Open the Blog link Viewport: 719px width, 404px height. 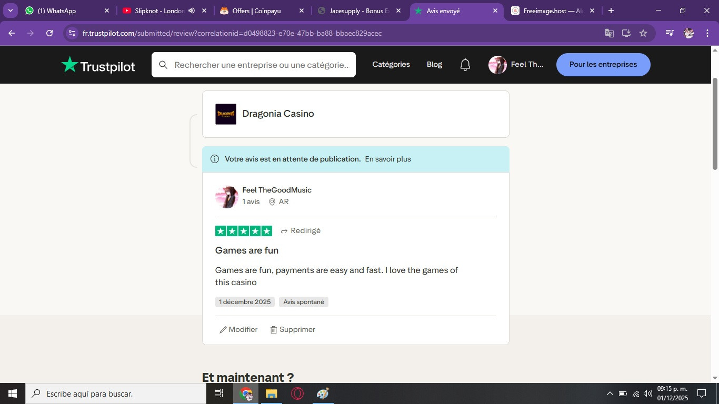click(x=434, y=64)
